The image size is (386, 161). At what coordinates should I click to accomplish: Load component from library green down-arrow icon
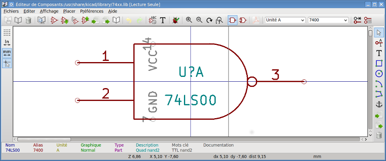(x=65, y=20)
